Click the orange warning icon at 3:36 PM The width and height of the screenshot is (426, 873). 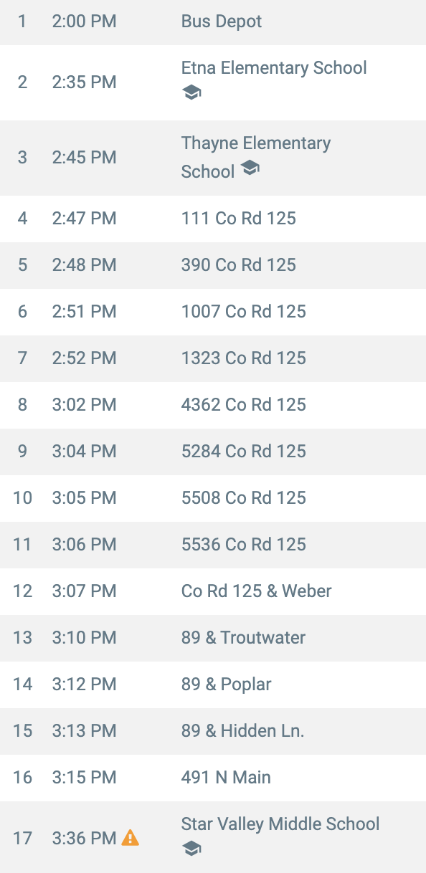pos(131,837)
